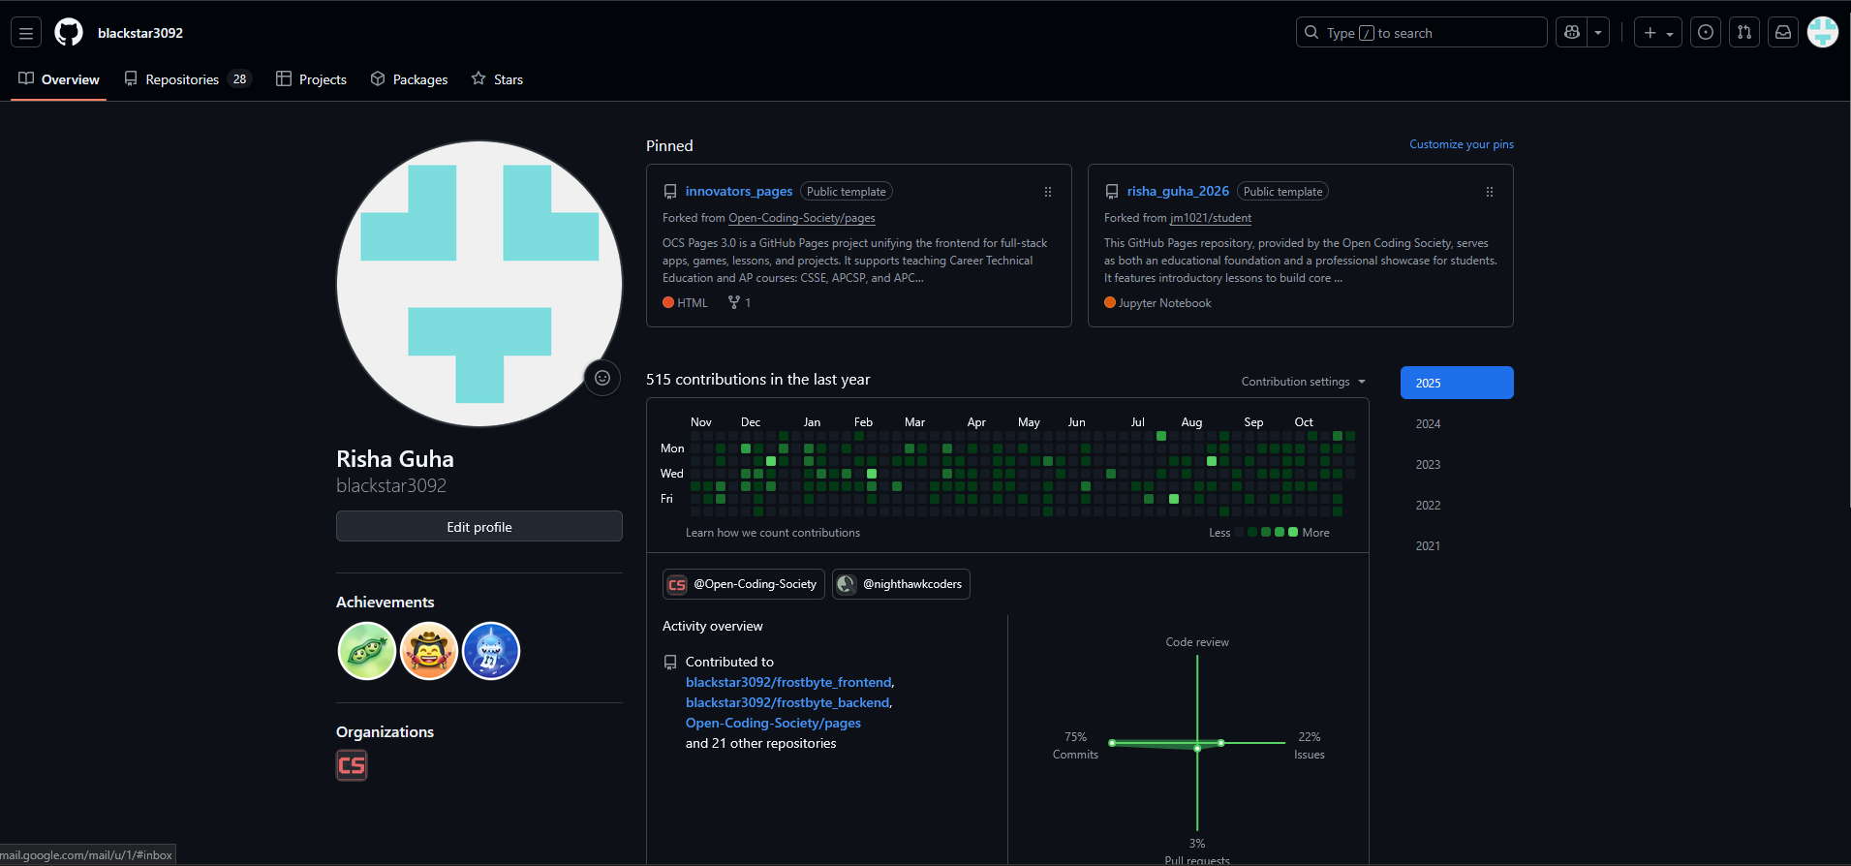Screen dimensions: 1851x866
Task: Open the Contribution settings dropdown
Action: (x=1303, y=382)
